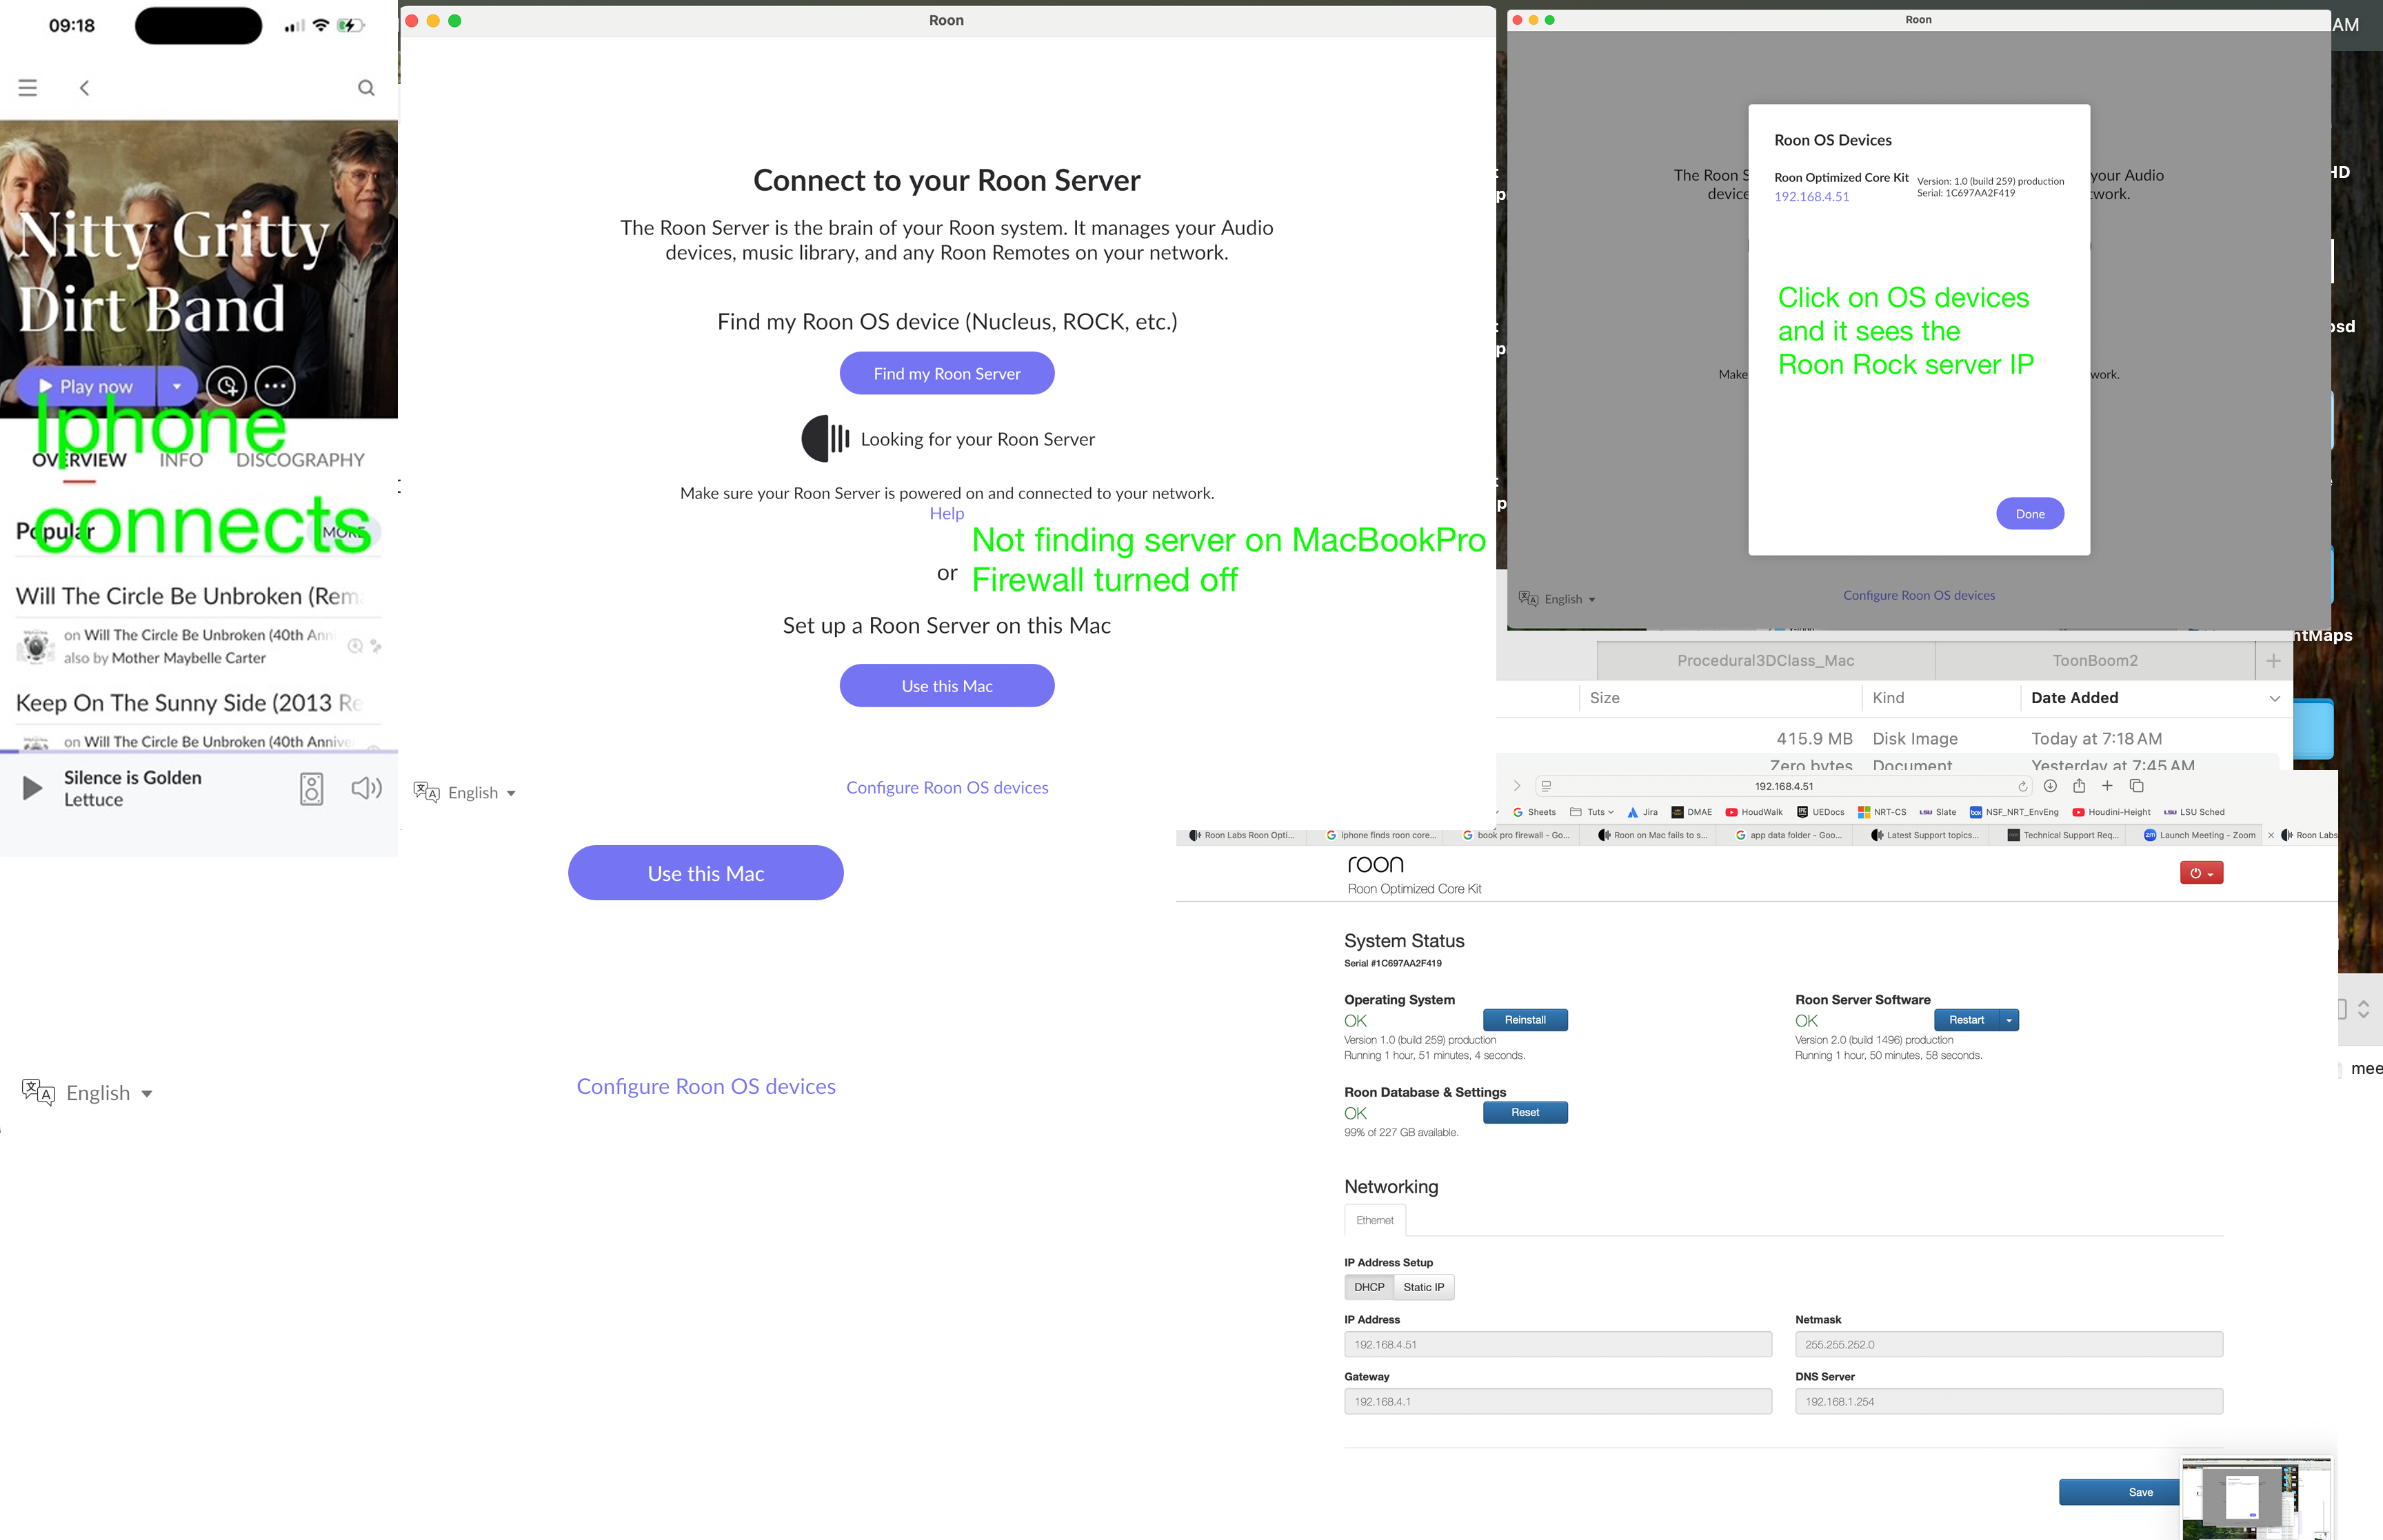Click the DNS Server input field
The width and height of the screenshot is (2383, 1540).
2008,1402
